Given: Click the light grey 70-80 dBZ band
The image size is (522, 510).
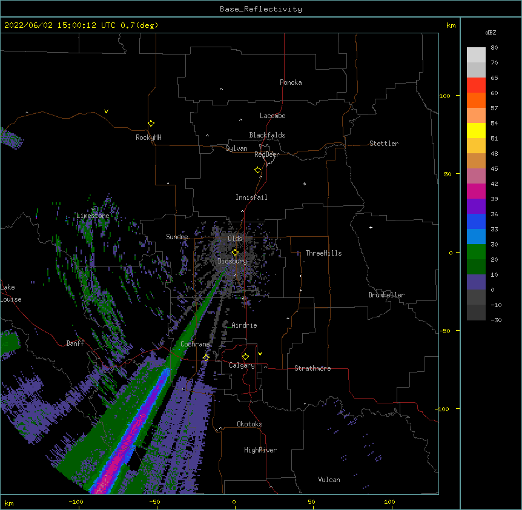Looking at the screenshot, I should coord(476,55).
